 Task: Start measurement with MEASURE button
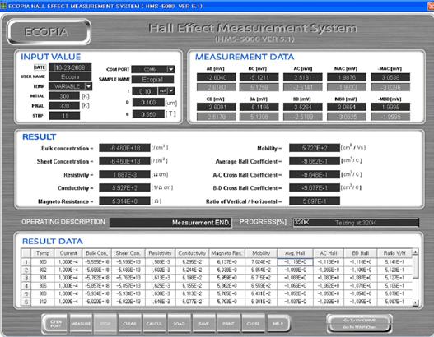click(x=81, y=324)
